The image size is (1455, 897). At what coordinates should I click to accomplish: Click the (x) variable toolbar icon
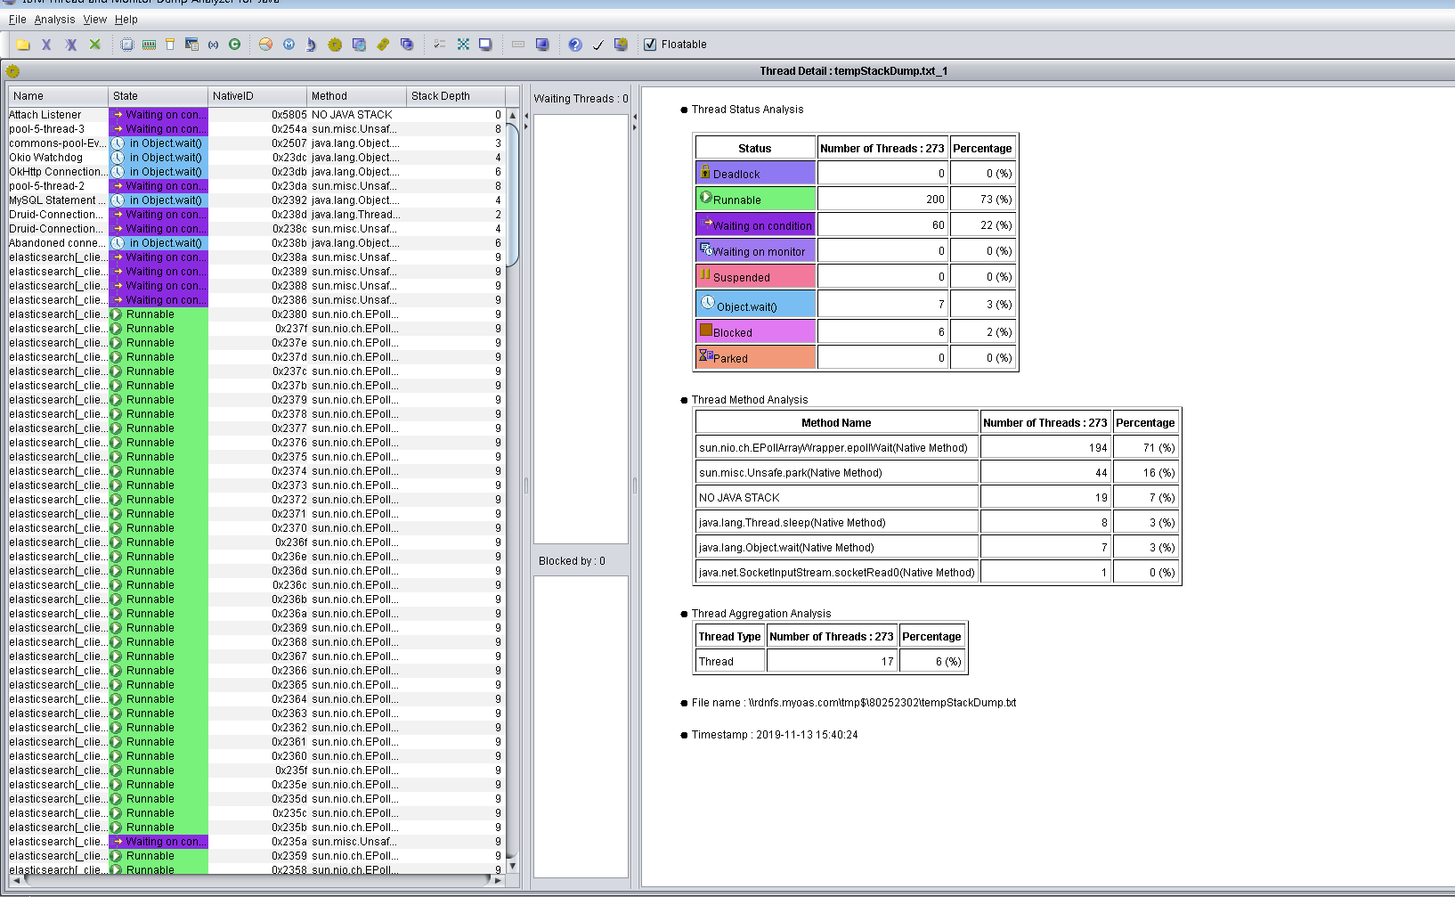tap(213, 44)
